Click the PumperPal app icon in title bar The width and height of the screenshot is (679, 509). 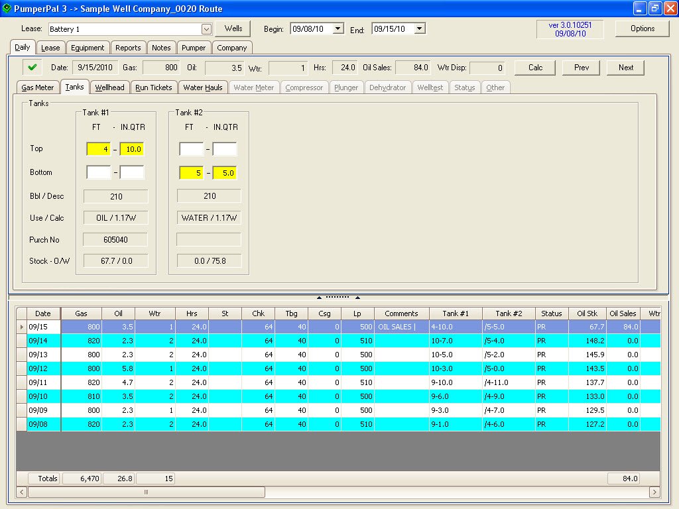click(7, 8)
